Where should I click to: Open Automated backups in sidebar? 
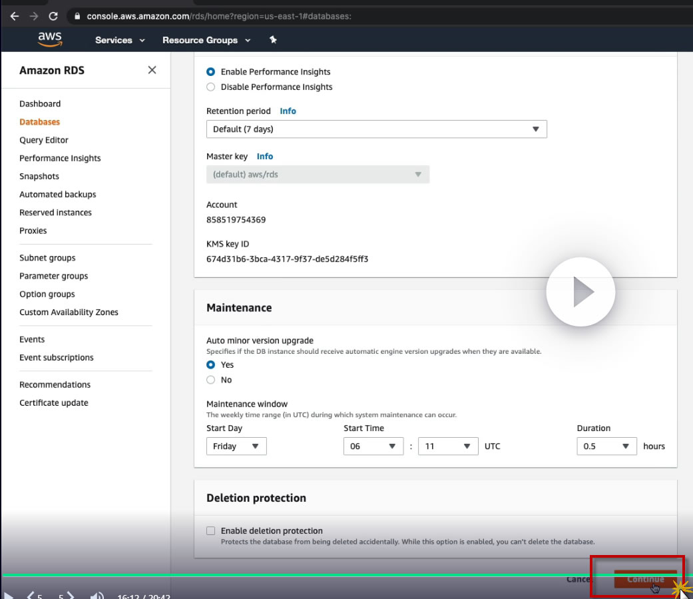(x=57, y=194)
